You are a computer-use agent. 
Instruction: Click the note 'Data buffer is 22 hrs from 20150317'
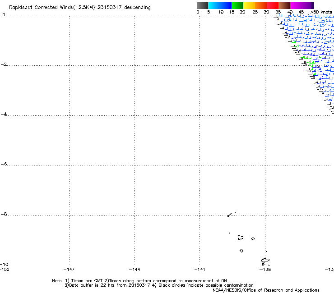110,285
